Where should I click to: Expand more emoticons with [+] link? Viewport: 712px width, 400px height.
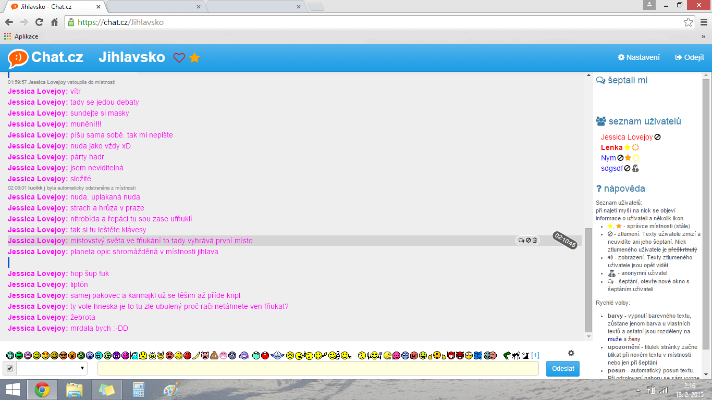(x=535, y=355)
